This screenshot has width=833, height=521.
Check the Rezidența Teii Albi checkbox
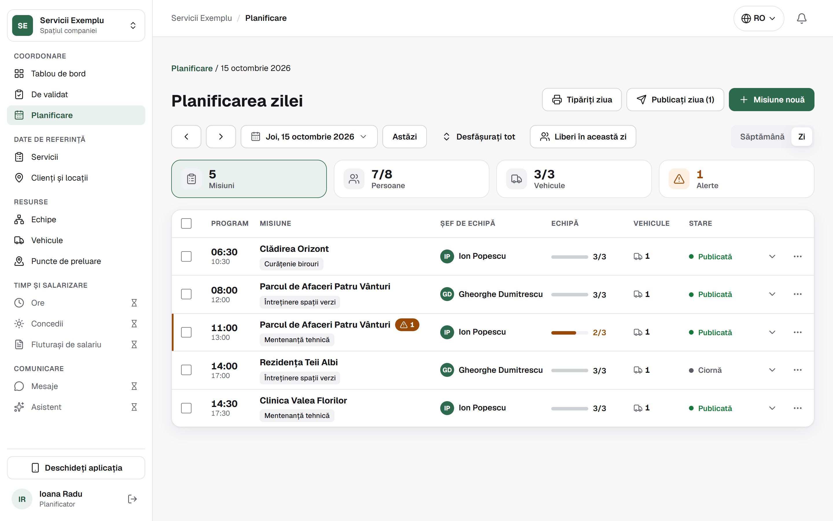[x=186, y=370]
